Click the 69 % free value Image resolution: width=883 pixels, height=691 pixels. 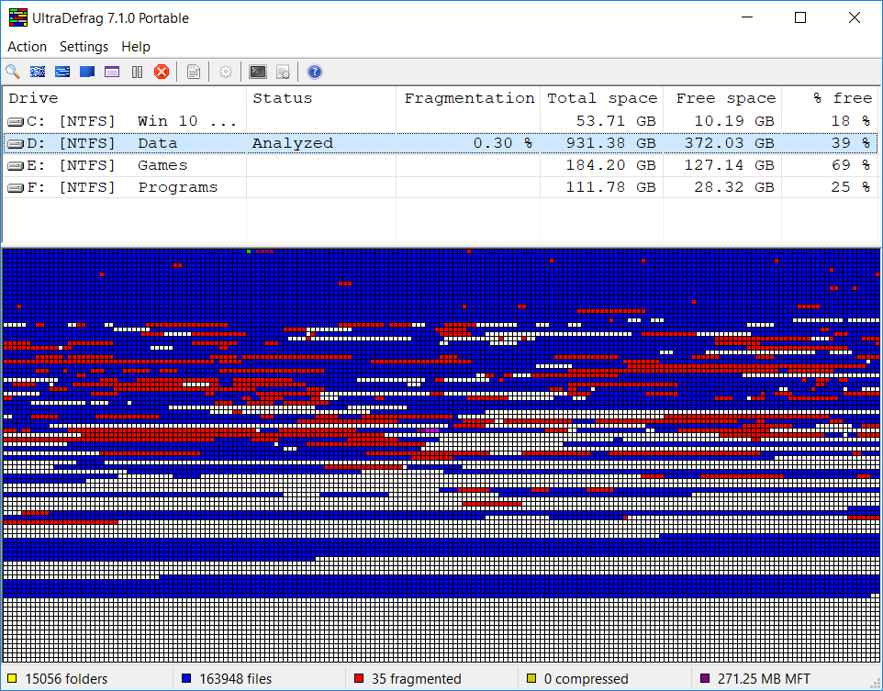851,165
